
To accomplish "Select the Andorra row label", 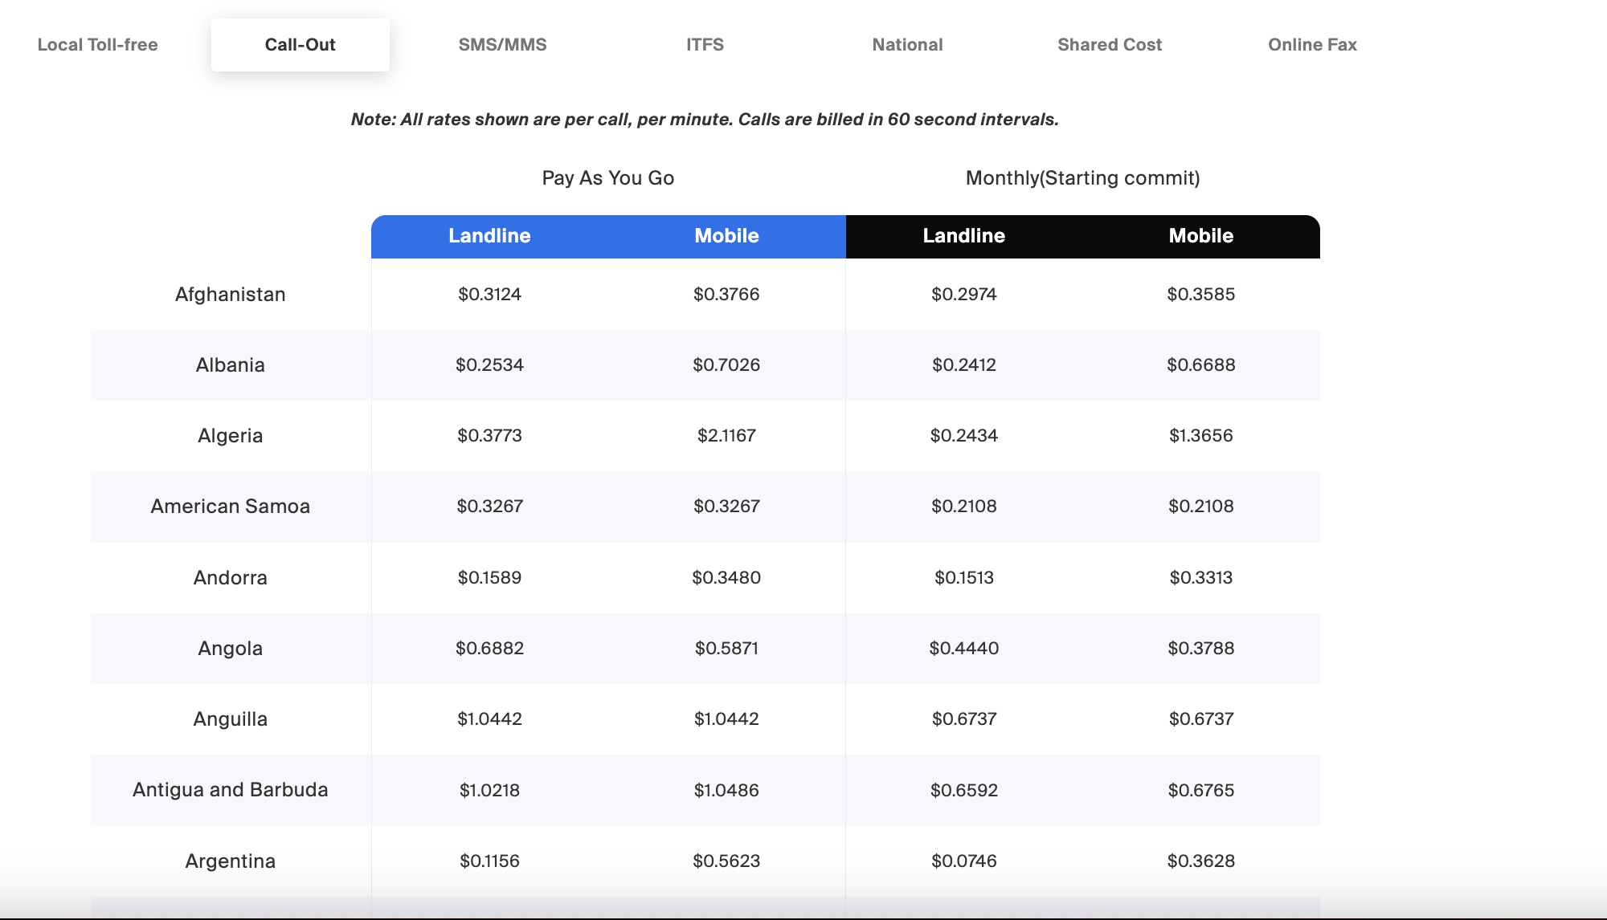I will click(231, 578).
